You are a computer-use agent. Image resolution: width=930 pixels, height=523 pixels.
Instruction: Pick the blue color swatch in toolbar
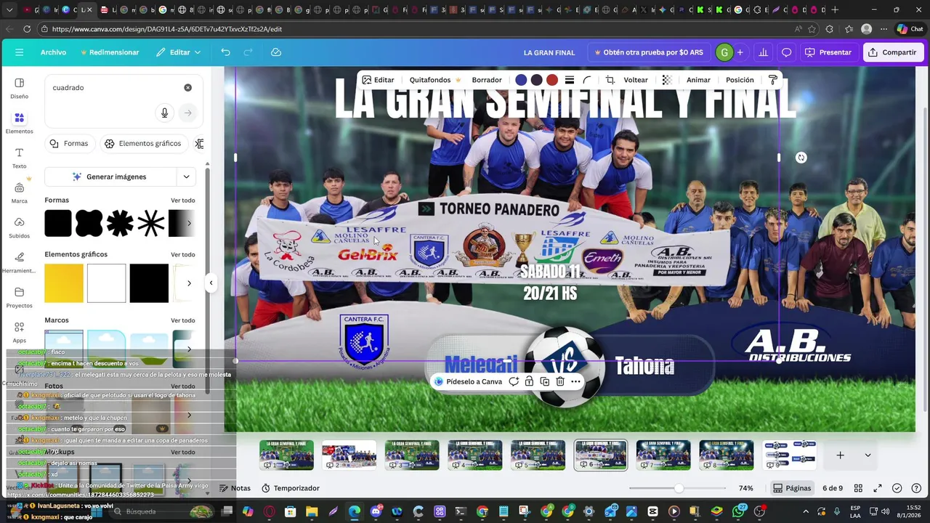tap(521, 80)
